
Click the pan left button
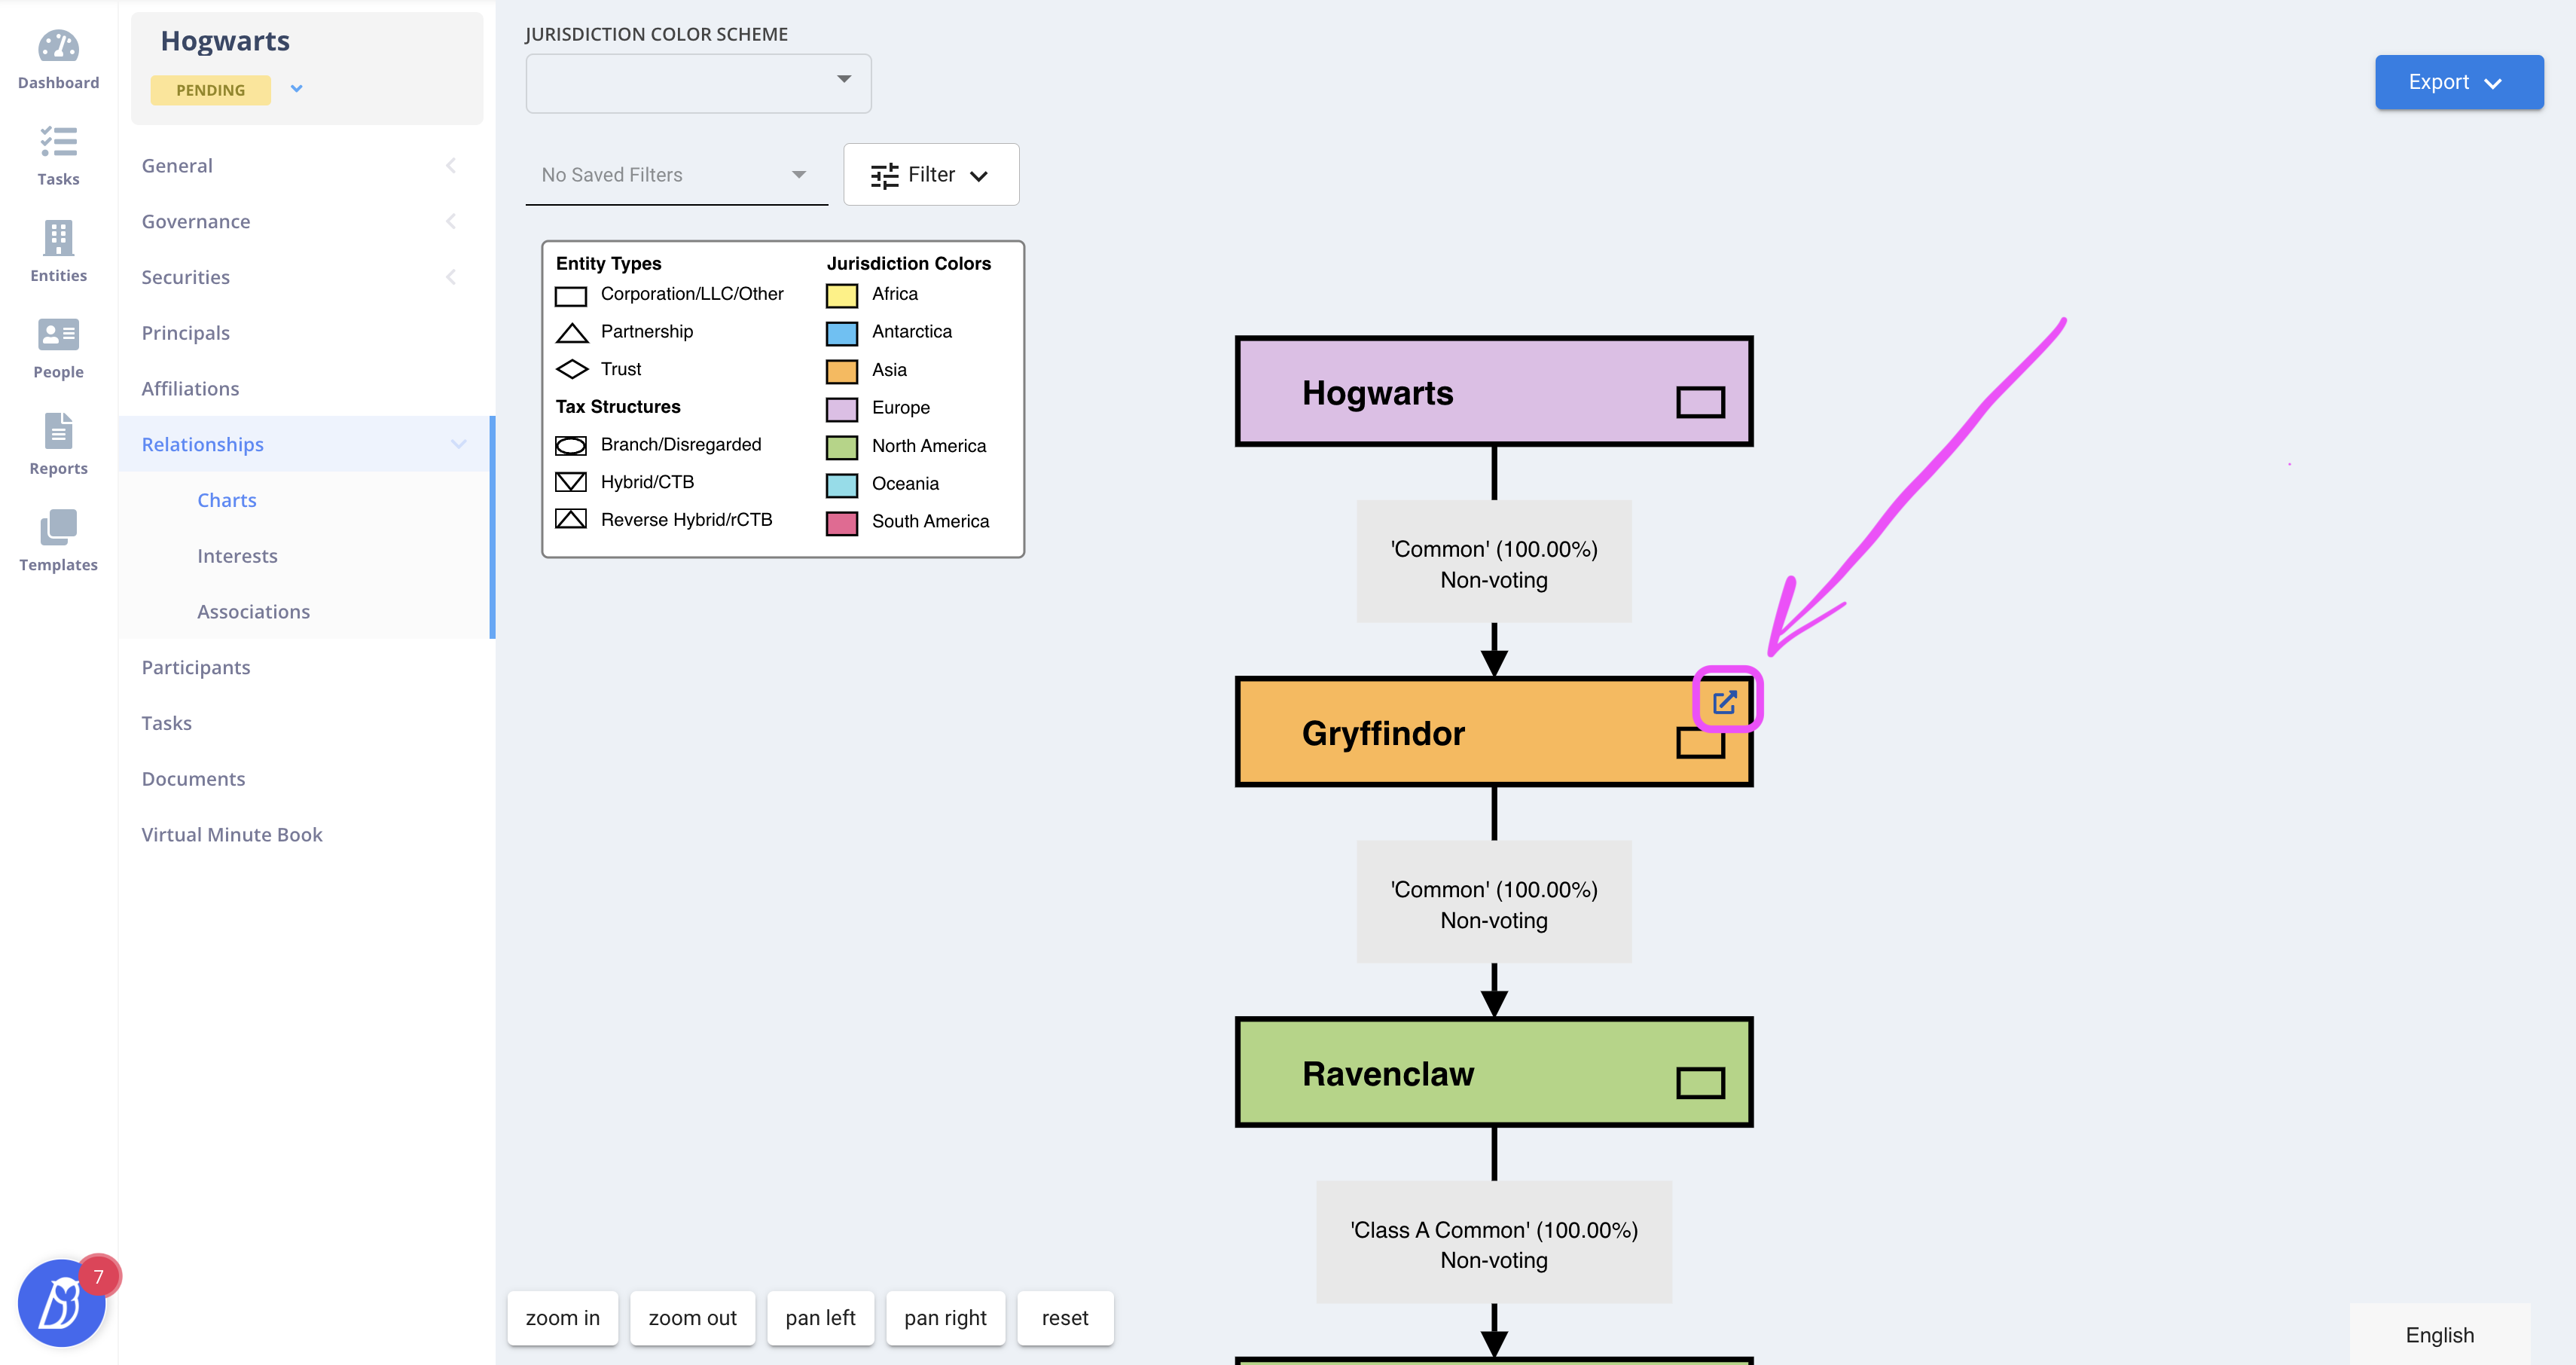pos(820,1318)
